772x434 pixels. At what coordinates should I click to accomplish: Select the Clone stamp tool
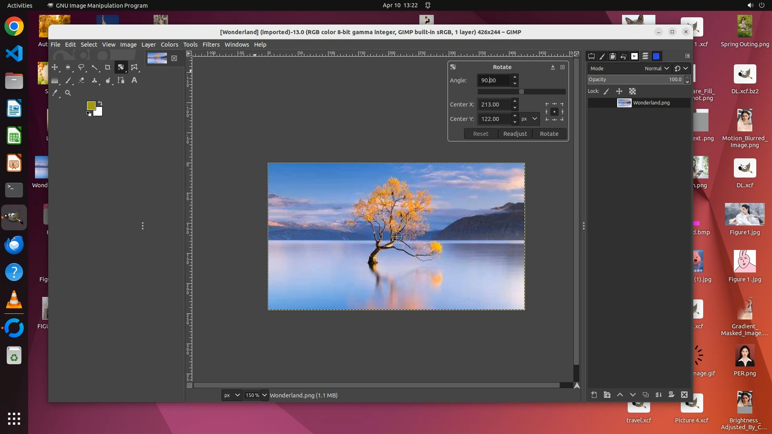click(94, 80)
